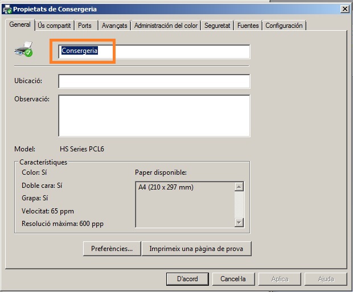Open the Preferències... button

click(x=112, y=249)
